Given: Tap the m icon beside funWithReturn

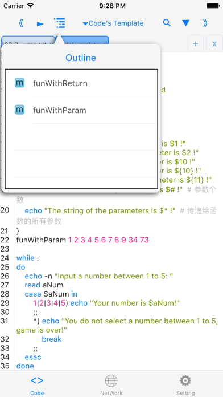Looking at the screenshot, I should tap(19, 83).
